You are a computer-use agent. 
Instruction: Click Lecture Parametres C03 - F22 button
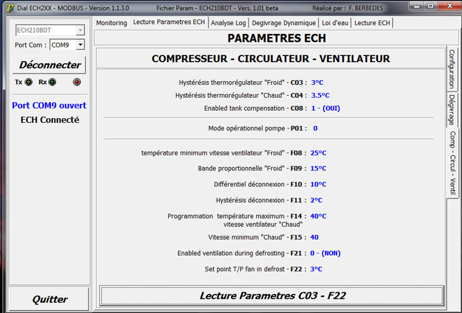coord(272,296)
